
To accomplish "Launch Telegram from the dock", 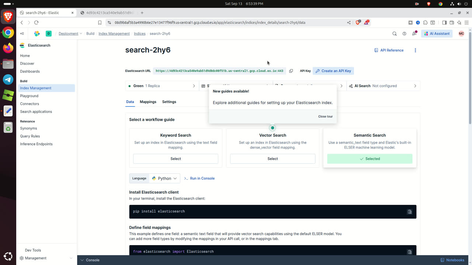I will coord(8,79).
